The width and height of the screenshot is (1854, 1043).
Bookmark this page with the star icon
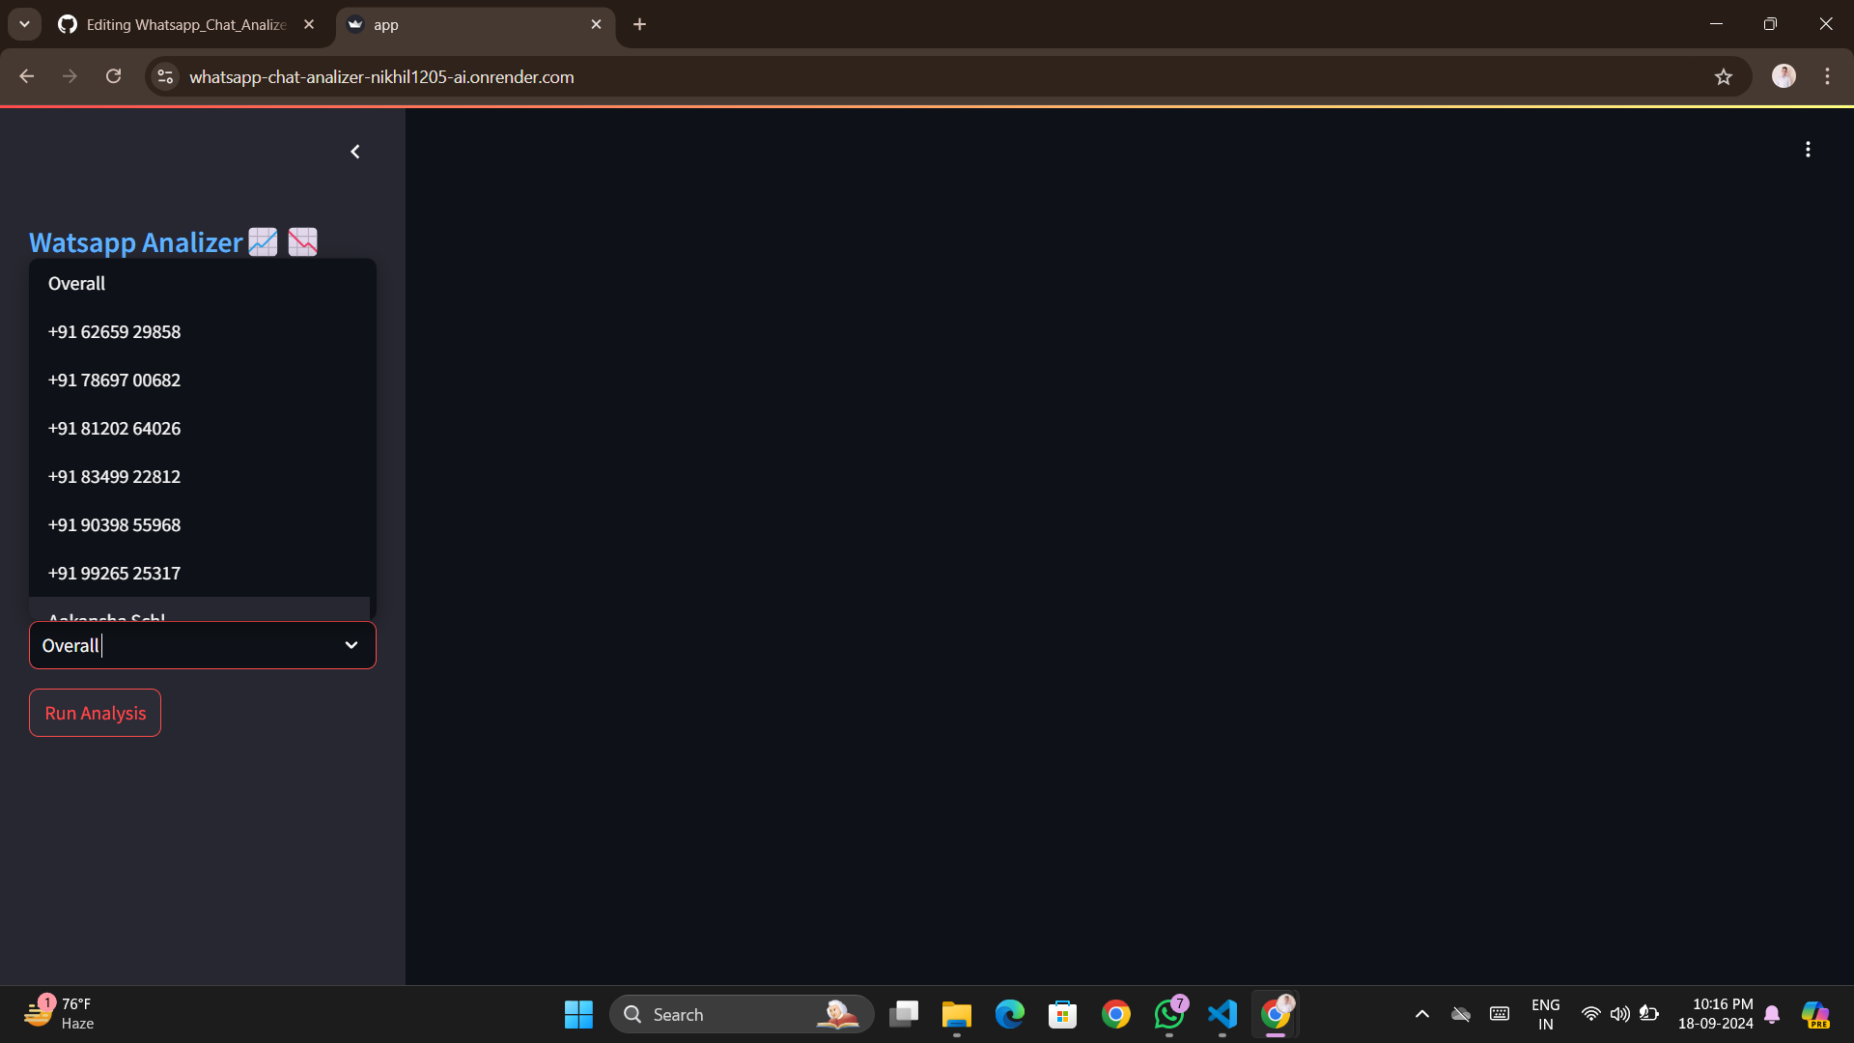click(1724, 77)
